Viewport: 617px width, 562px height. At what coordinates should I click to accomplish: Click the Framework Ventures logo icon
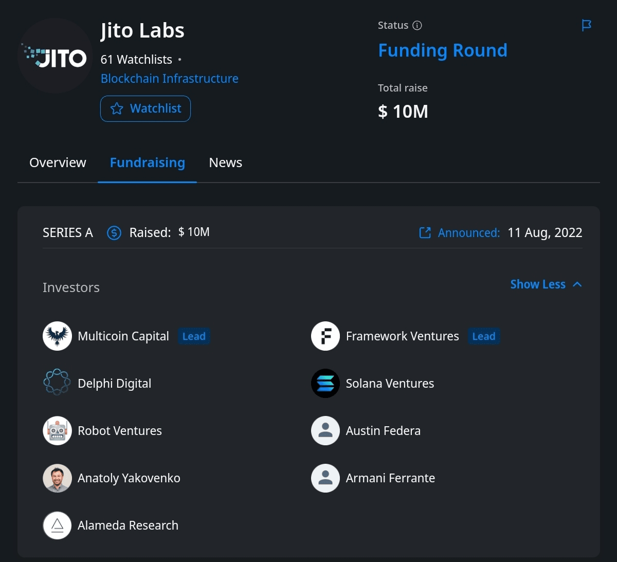[325, 336]
